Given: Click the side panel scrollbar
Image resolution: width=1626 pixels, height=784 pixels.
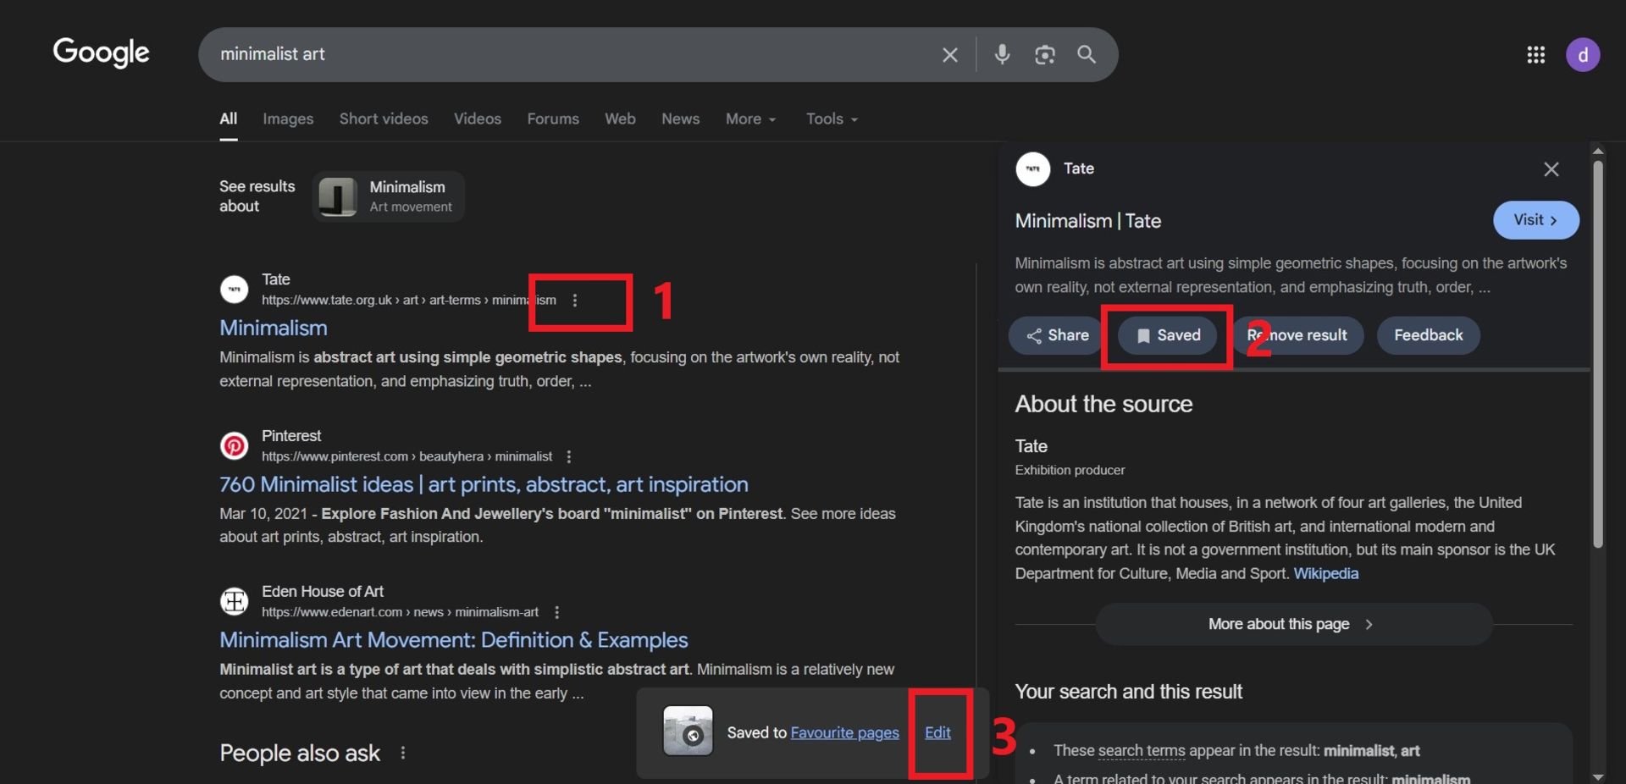Looking at the screenshot, I should (x=1597, y=356).
